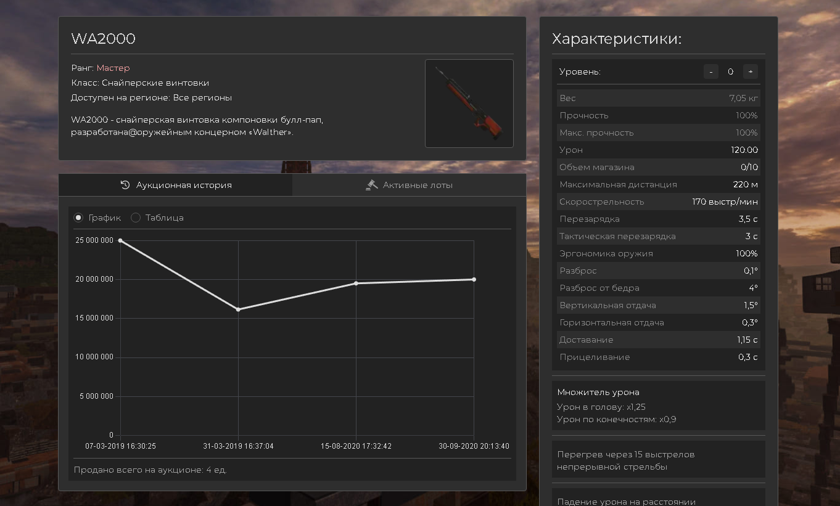Increase weapon level with plus button
This screenshot has width=840, height=506.
pos(751,71)
